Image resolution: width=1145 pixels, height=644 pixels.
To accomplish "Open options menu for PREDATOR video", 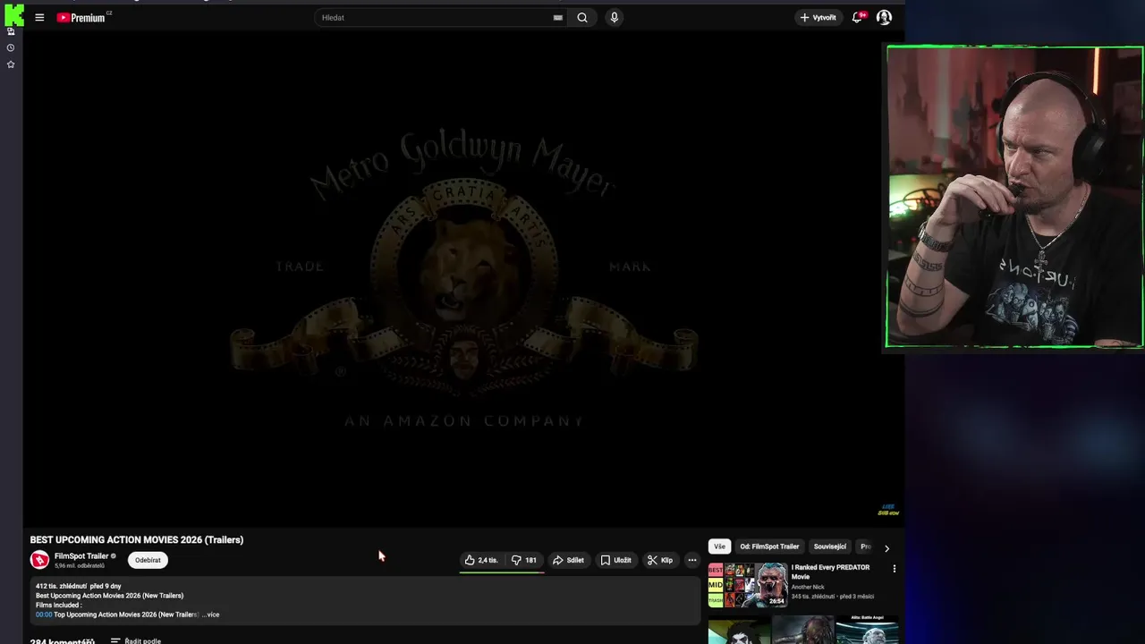I will 894,569.
